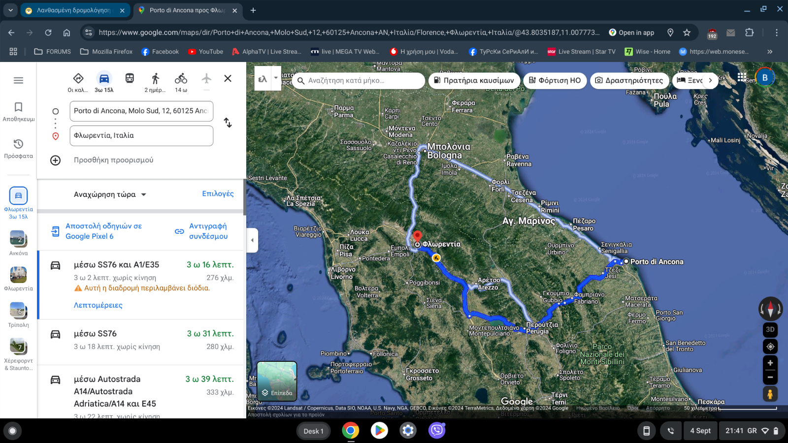Edit the Φλωρεντία destination field
Screen dimensions: 788x443
(x=141, y=135)
